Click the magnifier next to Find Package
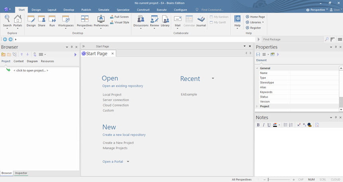Screen dimensions: 343x182 [x=327, y=39]
